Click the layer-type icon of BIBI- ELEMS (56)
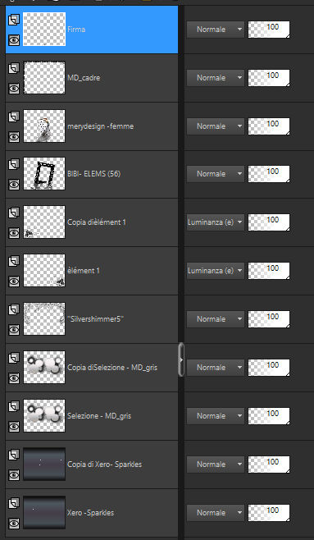314x540 pixels. 14,164
